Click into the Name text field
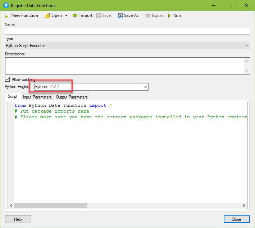This screenshot has width=255, height=228. [127, 31]
